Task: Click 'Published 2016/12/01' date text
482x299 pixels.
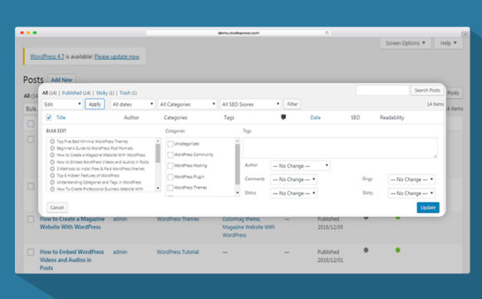Action: click(x=330, y=256)
